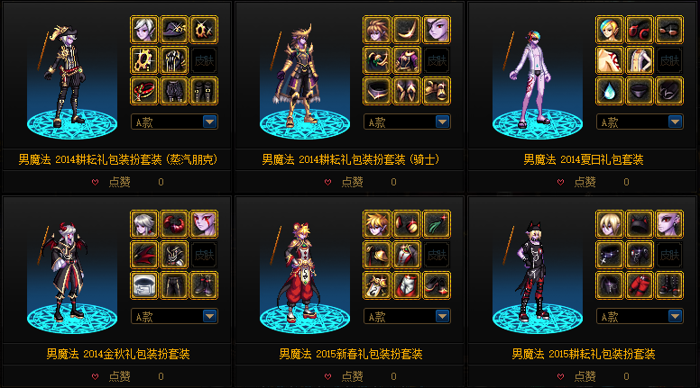The height and width of the screenshot is (388, 700).
Task: Click the blonde hair icon in the 2015 New Year set
Action: pos(377,224)
